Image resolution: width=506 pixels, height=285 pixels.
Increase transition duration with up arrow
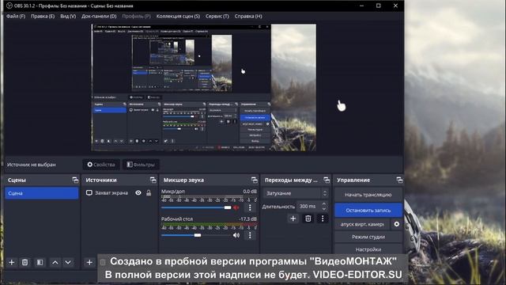324,204
